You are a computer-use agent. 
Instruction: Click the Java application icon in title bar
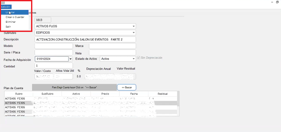click(3, 2)
